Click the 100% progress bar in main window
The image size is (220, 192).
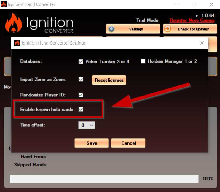coord(104,179)
